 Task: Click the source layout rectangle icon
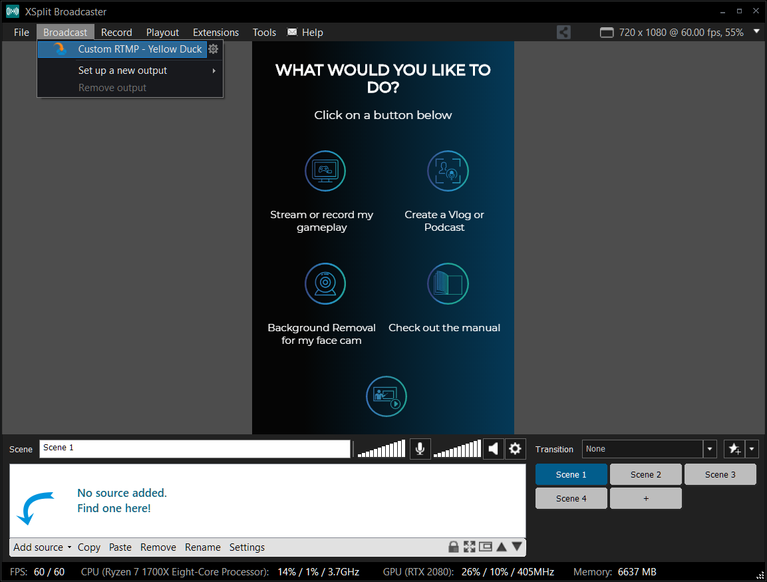(x=485, y=547)
